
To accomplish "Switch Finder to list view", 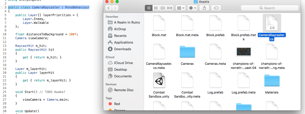I will (156, 8).
